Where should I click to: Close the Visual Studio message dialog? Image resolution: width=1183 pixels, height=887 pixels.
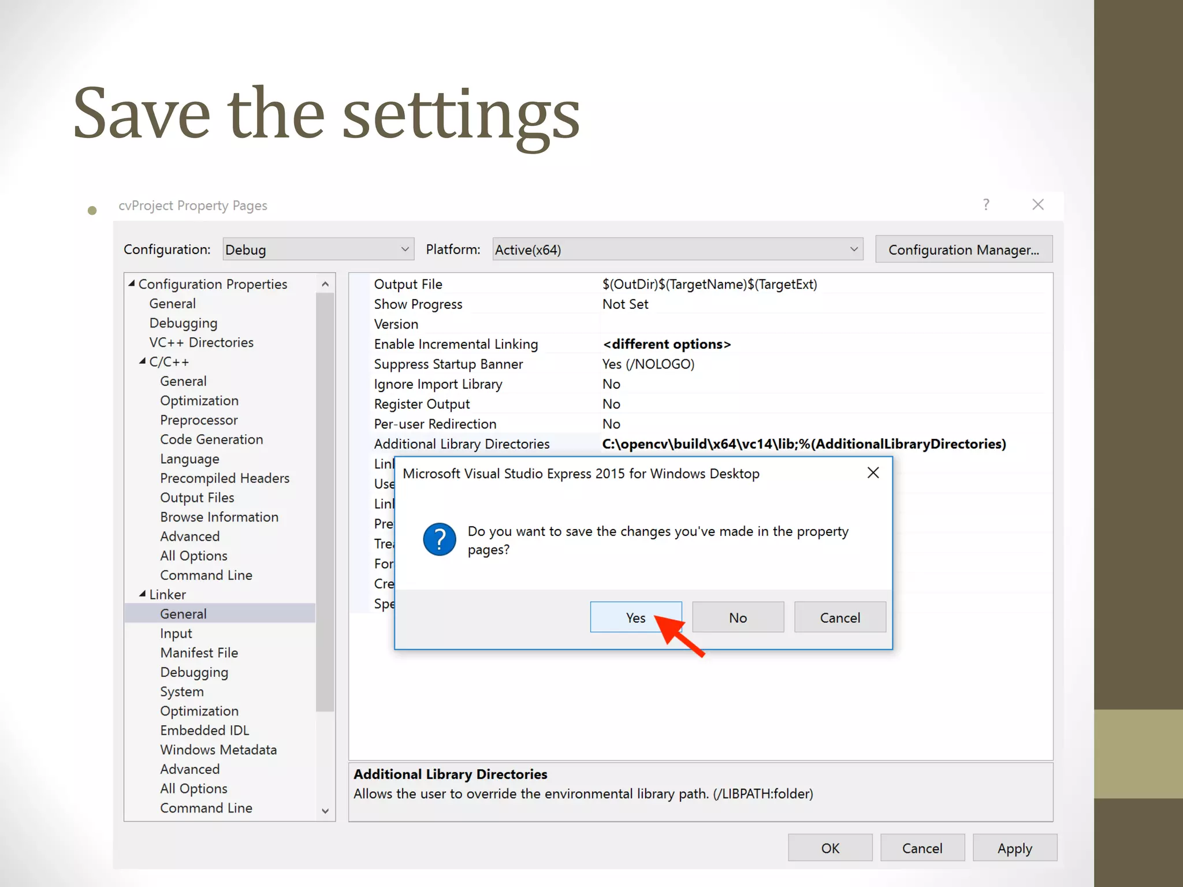coord(873,473)
